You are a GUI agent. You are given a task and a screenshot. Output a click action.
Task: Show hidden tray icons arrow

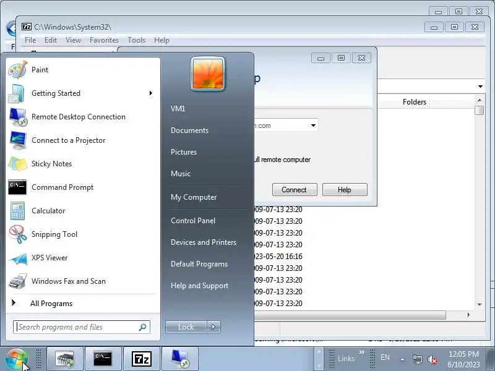(403, 359)
